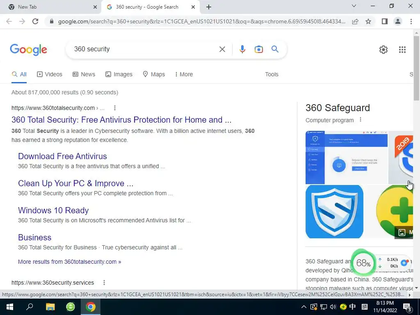Open options for 360totalsecurity.com result

click(115, 108)
